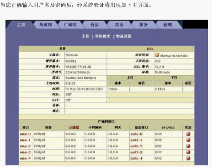Open the aal5-3 lower interface link

point(137,152)
